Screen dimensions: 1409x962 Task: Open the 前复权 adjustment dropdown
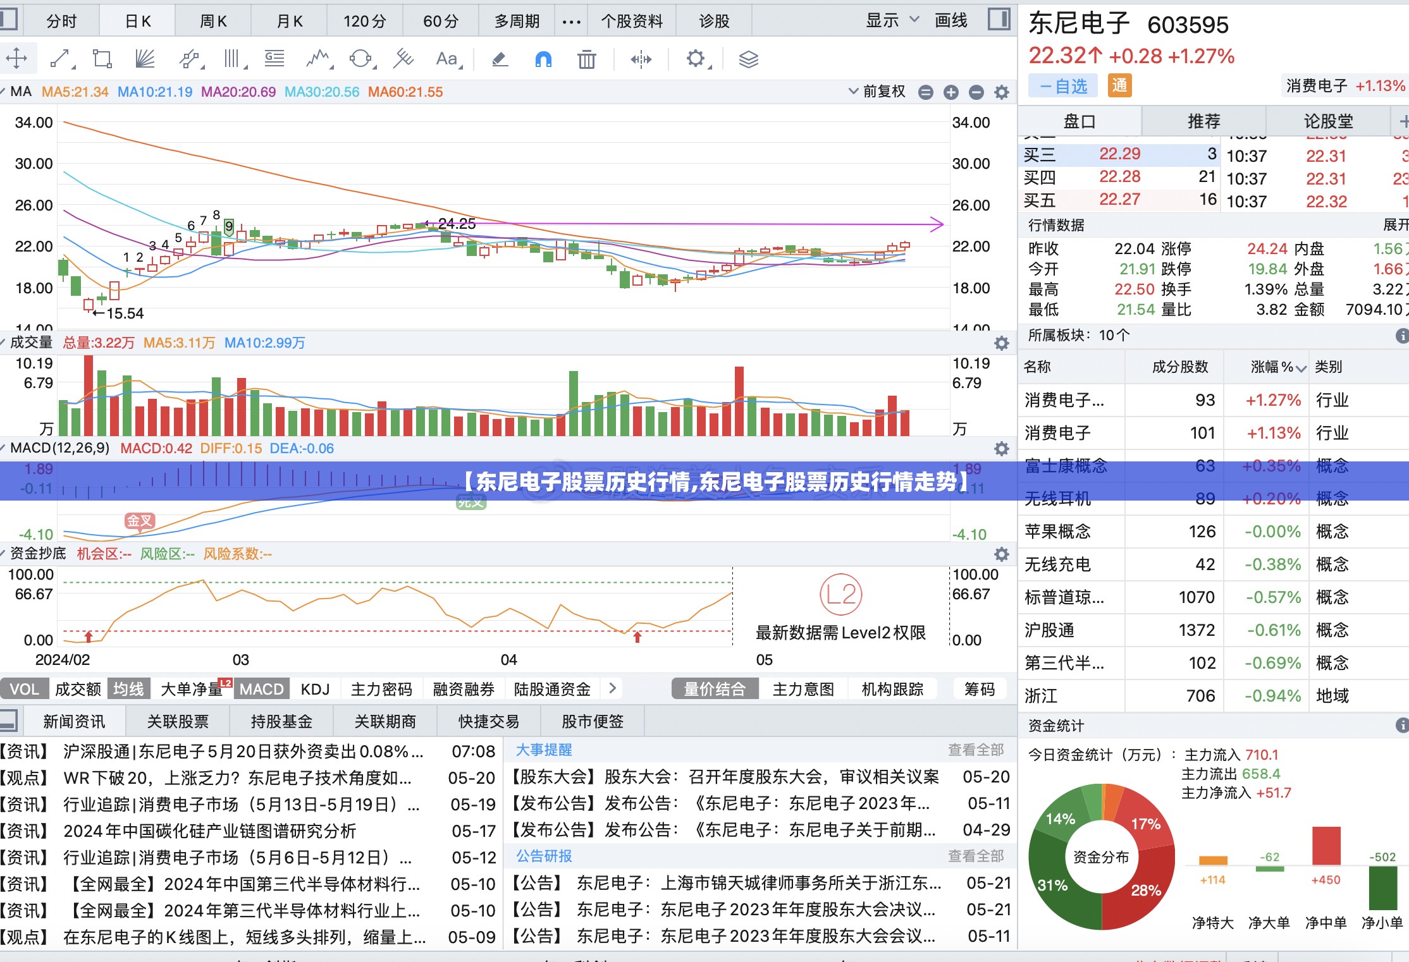877,92
